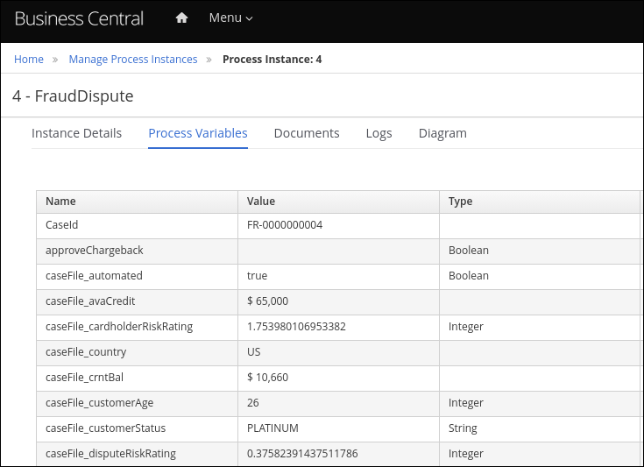Image resolution: width=644 pixels, height=467 pixels.
Task: Click the PLATINUM value cell
Action: (x=273, y=428)
